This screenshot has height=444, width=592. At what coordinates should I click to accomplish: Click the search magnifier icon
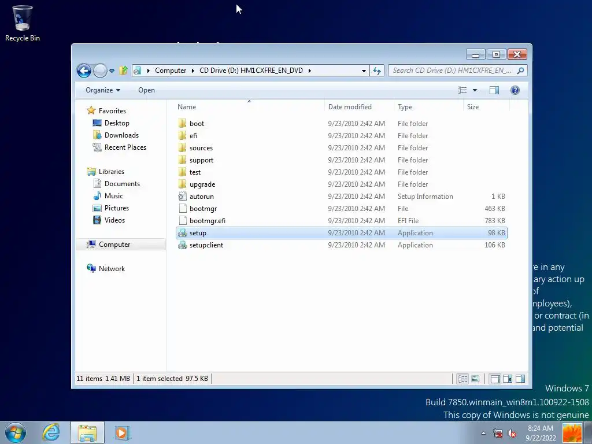point(521,70)
